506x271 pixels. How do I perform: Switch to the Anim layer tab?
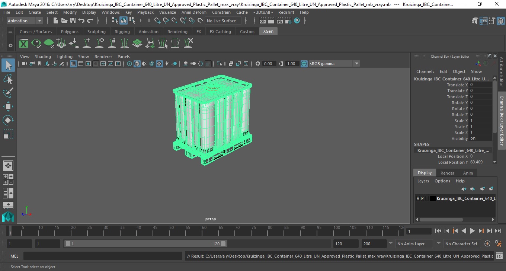pyautogui.click(x=468, y=173)
